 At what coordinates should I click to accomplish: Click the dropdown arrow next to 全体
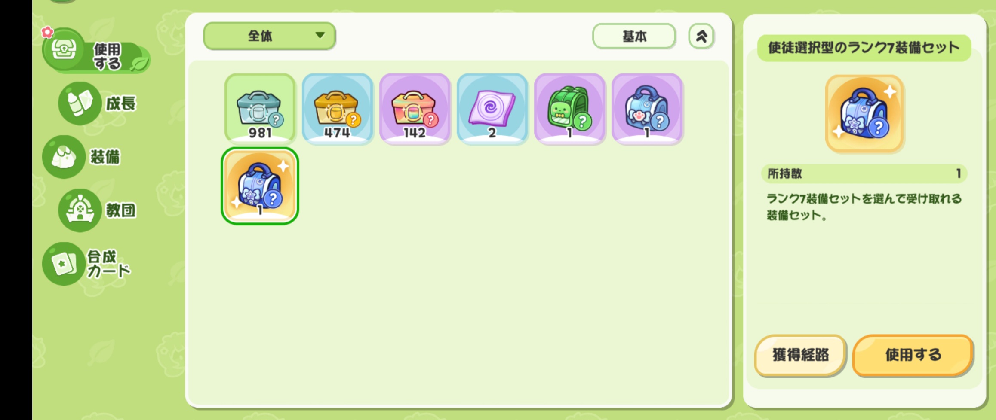[320, 35]
